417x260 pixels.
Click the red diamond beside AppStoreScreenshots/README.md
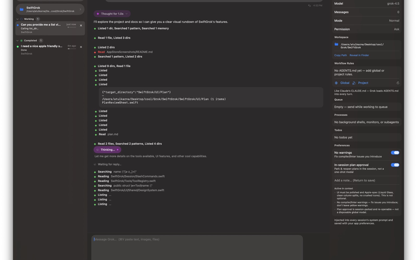[x=95, y=52]
